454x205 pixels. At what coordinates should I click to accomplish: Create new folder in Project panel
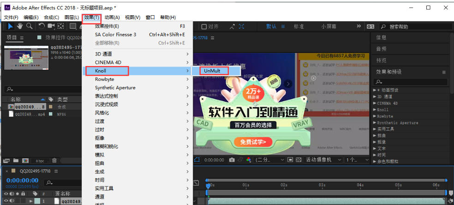coord(16,161)
